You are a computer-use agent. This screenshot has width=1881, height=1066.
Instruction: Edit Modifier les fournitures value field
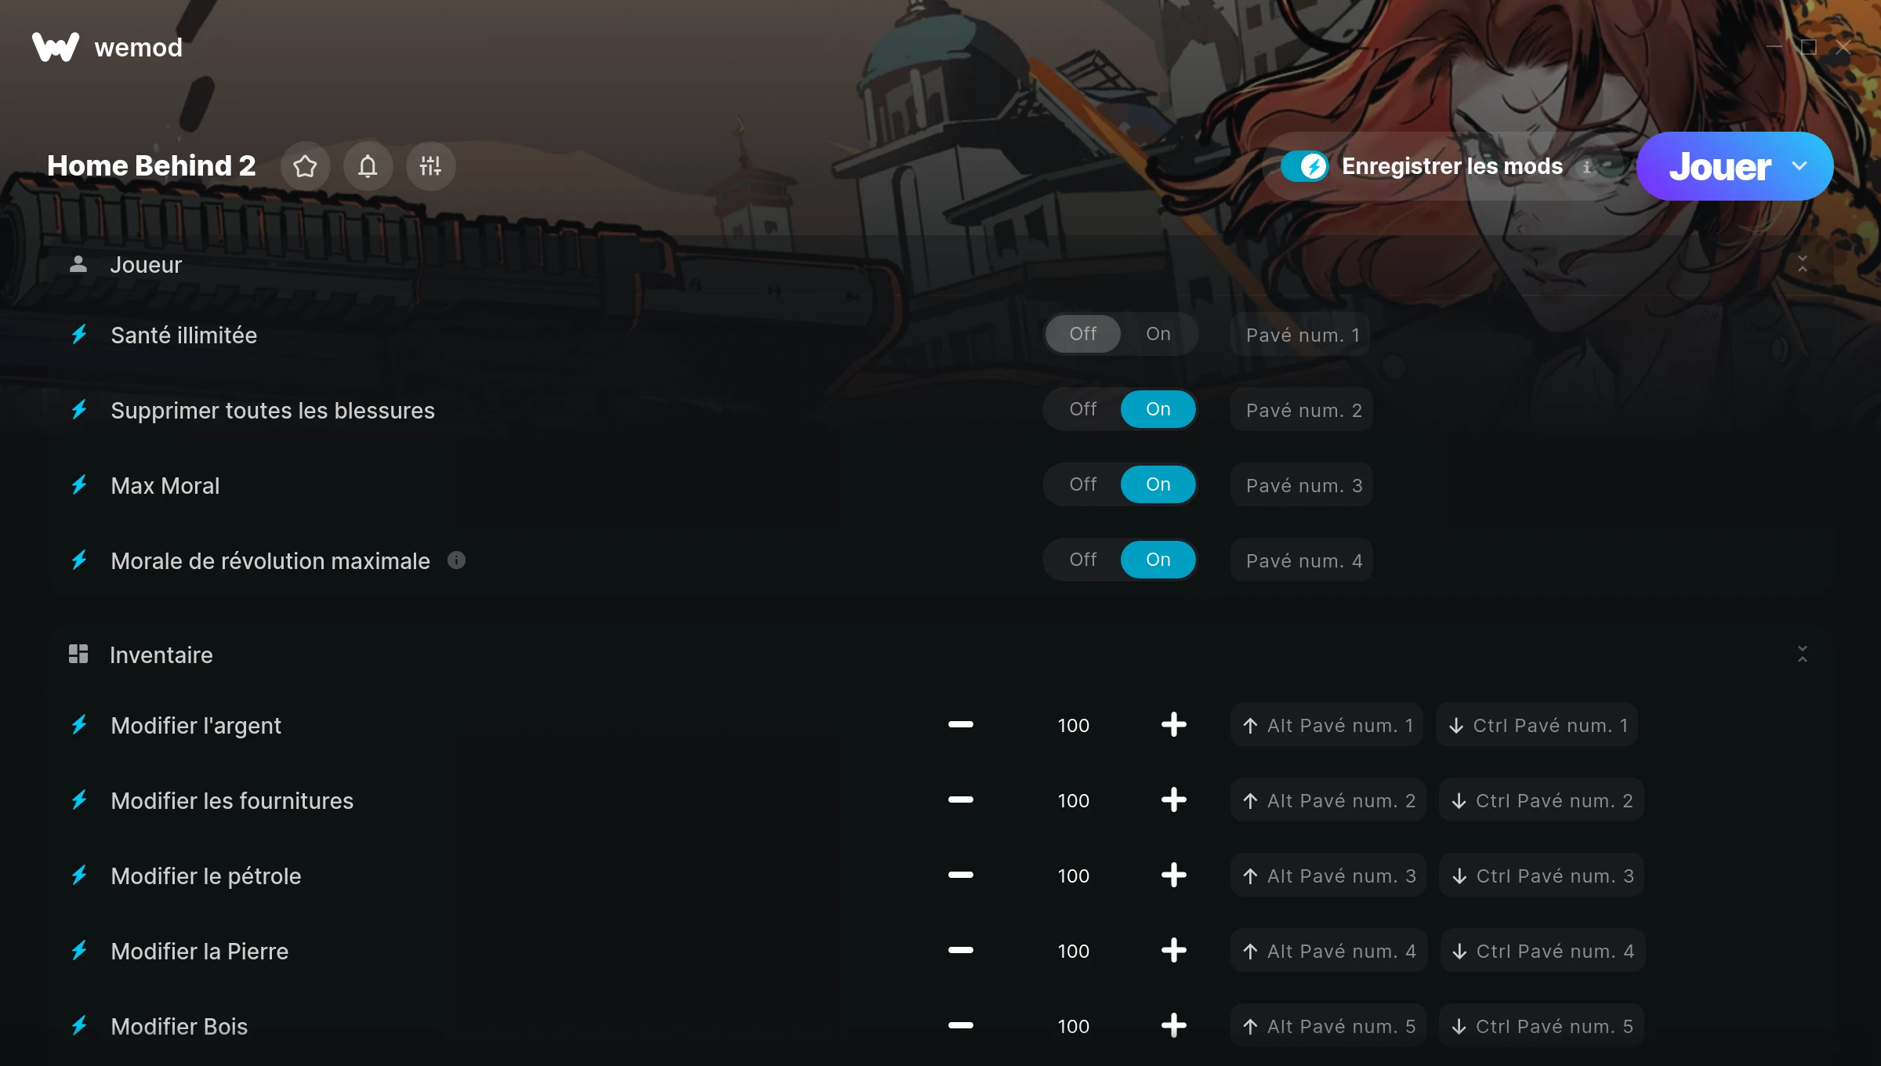pos(1074,800)
